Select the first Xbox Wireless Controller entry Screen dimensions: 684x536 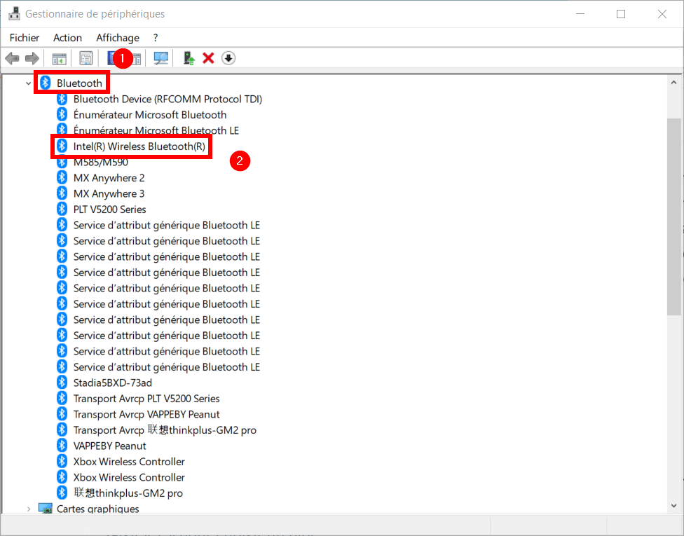129,462
